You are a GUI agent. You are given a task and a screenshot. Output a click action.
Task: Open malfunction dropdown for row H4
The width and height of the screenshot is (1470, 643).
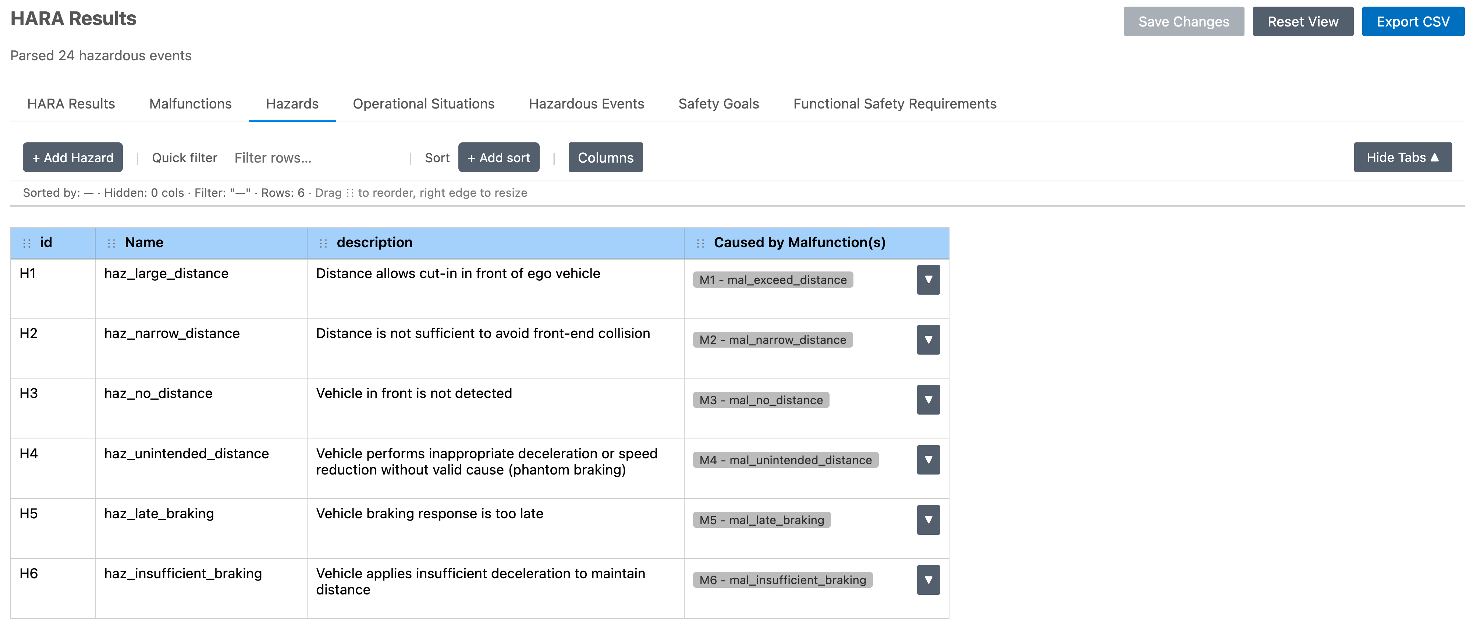coord(928,460)
